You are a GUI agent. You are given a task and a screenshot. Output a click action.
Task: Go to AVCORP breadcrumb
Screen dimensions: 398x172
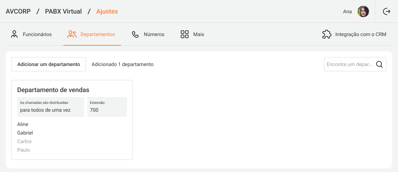coord(18,11)
